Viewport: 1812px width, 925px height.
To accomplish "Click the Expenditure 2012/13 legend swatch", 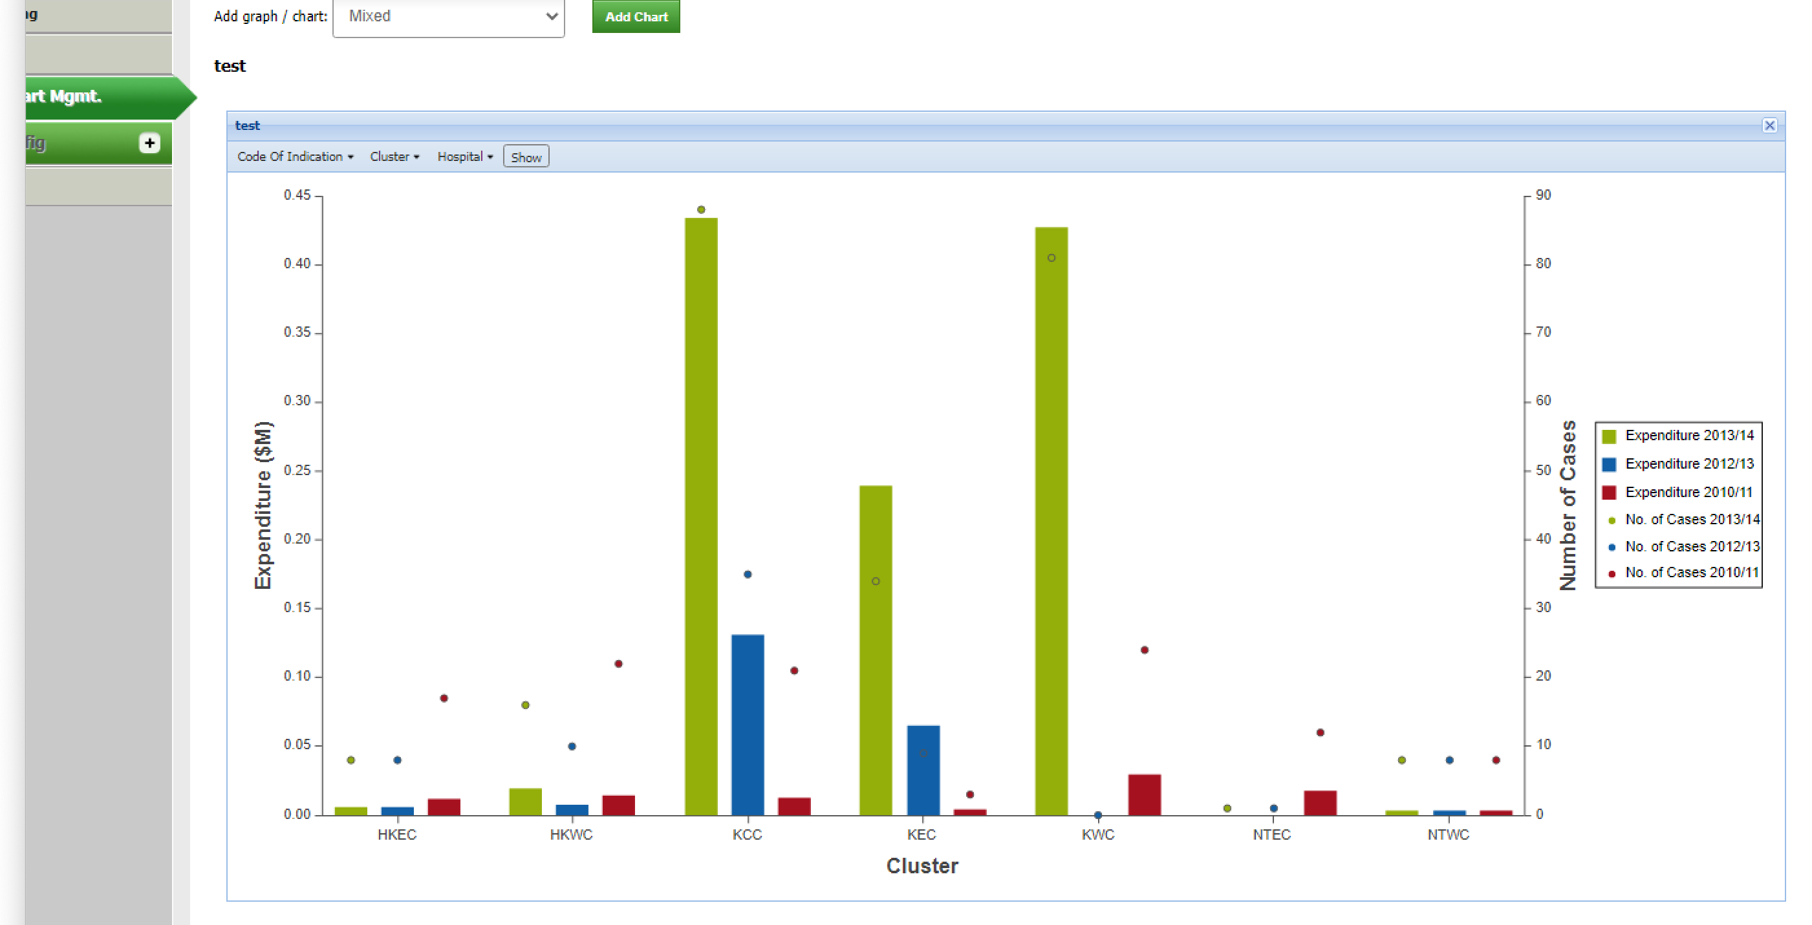I will [x=1608, y=464].
